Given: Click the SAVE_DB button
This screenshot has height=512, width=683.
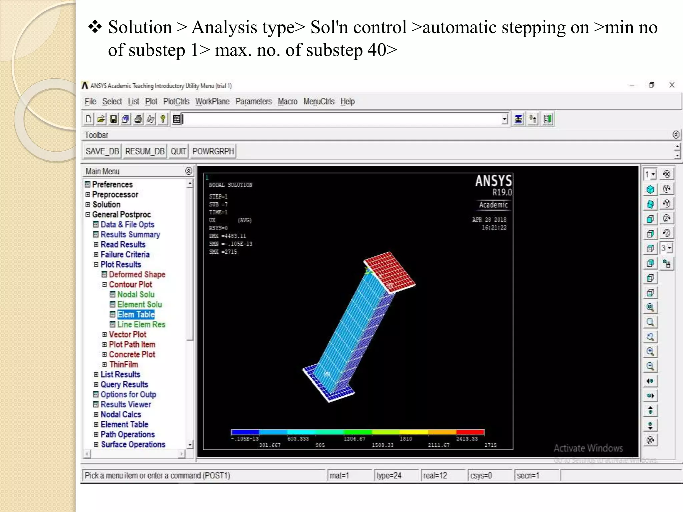Looking at the screenshot, I should 102,151.
